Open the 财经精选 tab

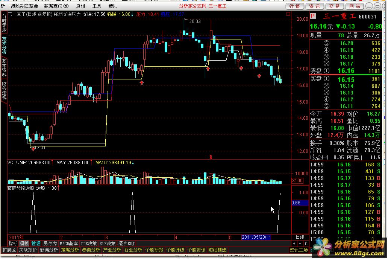[x=217, y=250]
